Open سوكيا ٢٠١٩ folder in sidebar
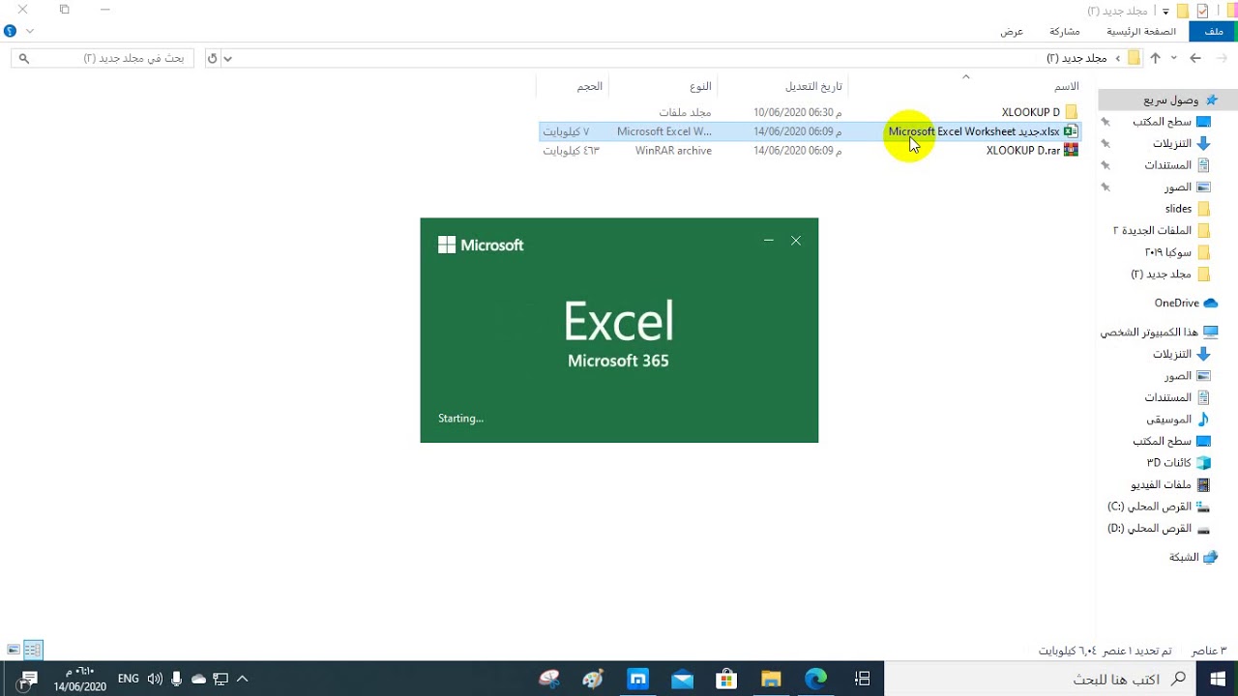 [1177, 252]
